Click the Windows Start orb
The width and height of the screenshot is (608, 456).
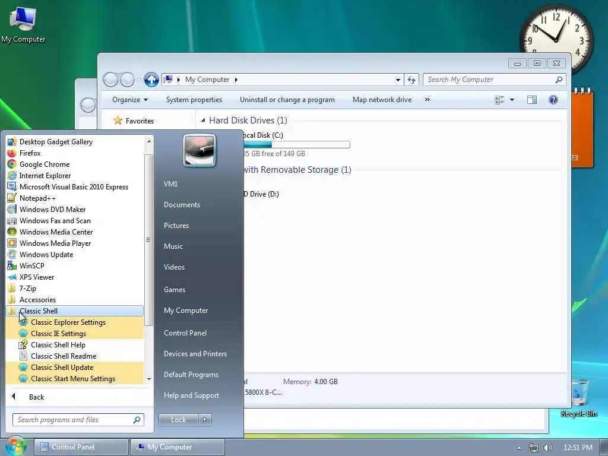click(x=15, y=446)
